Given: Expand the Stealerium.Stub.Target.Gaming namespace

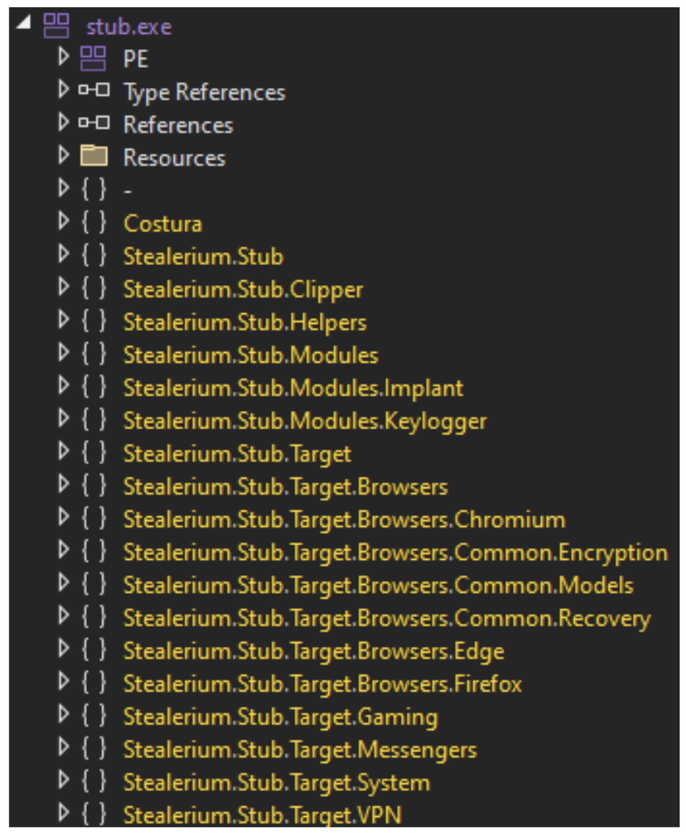Looking at the screenshot, I should pos(64,716).
